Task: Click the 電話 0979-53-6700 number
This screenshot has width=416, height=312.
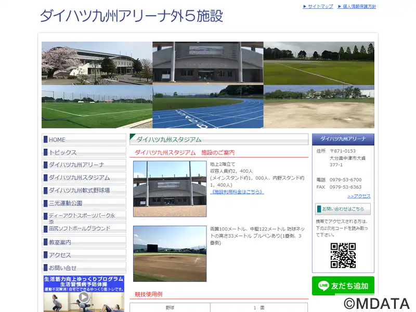Action: tap(345, 179)
